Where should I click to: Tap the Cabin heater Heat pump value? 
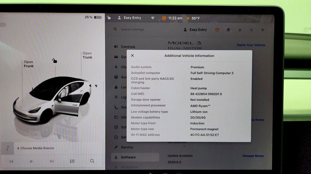click(199, 88)
